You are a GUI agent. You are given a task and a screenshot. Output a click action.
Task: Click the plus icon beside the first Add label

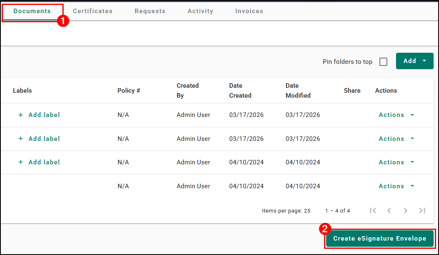pyautogui.click(x=21, y=115)
